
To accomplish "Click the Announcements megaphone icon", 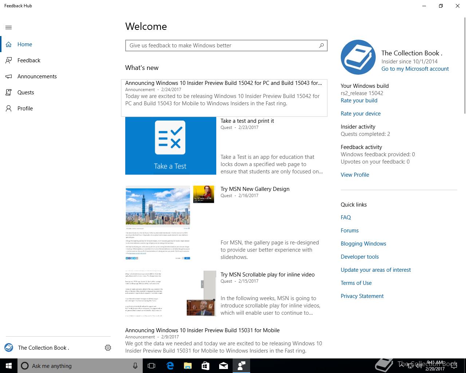I will [x=9, y=76].
